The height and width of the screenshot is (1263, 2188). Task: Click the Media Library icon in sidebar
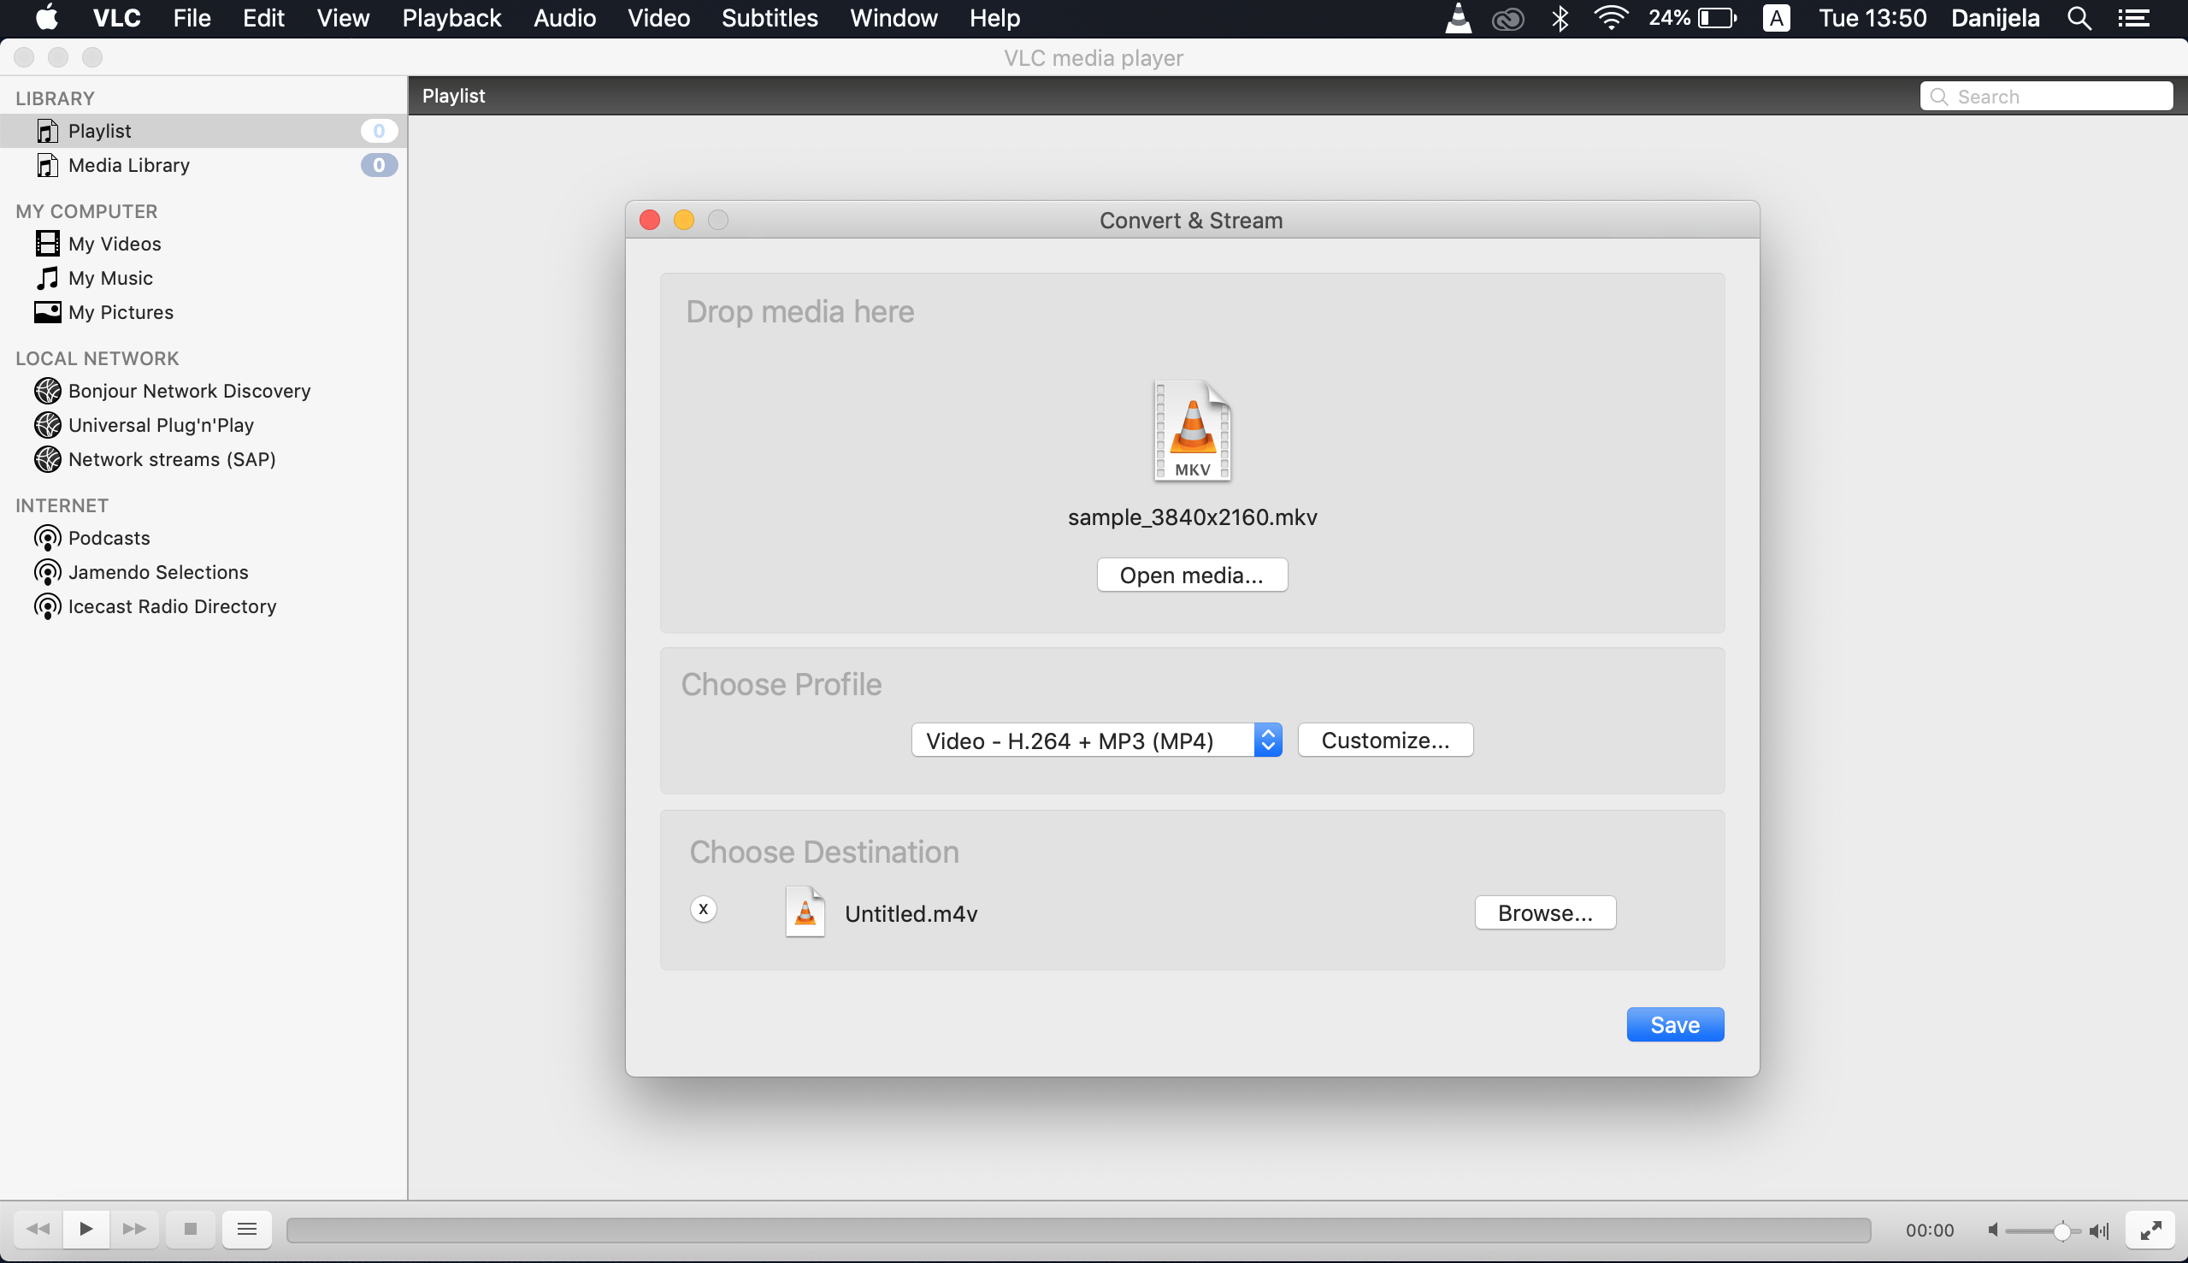[x=46, y=164]
